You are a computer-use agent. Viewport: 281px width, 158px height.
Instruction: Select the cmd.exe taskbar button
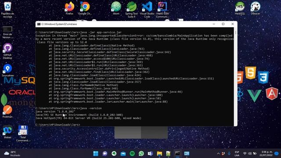(177, 154)
